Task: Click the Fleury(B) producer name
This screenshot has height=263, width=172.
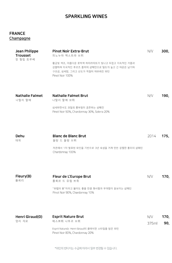Action: click(23, 176)
